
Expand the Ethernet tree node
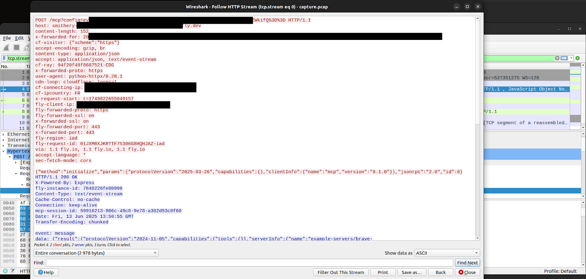point(4,134)
